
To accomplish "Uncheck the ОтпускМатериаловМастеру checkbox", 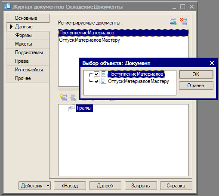I will [96, 81].
